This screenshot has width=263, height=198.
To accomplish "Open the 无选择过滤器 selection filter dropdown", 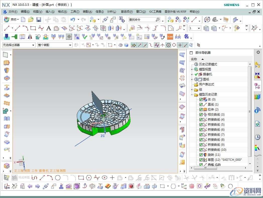I will coord(19,45).
